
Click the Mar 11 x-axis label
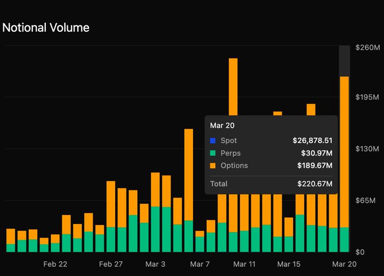245,264
